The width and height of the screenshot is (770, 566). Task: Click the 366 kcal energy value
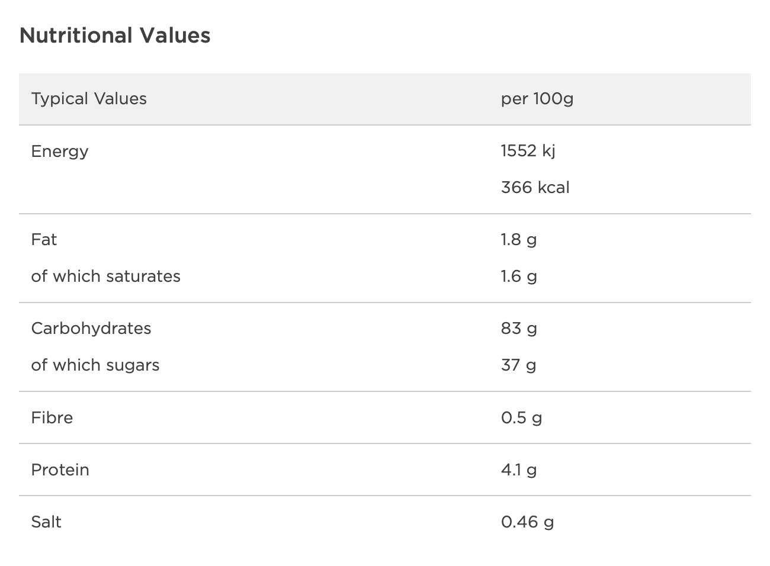click(x=535, y=188)
